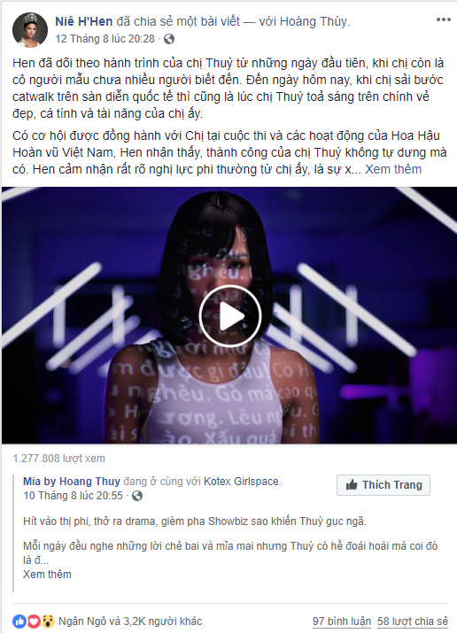Screen dimensions: 457x633
Task: Open the Kotex Girlspace link
Action: click(x=242, y=482)
